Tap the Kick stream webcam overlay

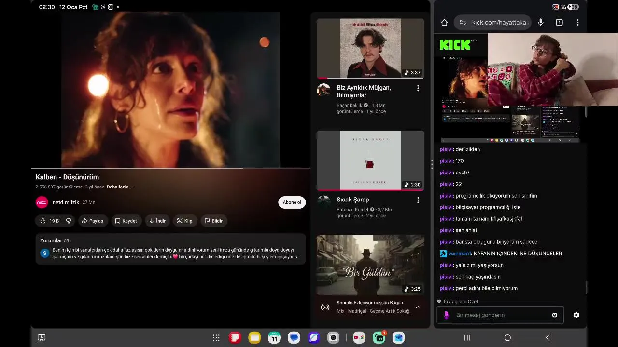pos(552,69)
